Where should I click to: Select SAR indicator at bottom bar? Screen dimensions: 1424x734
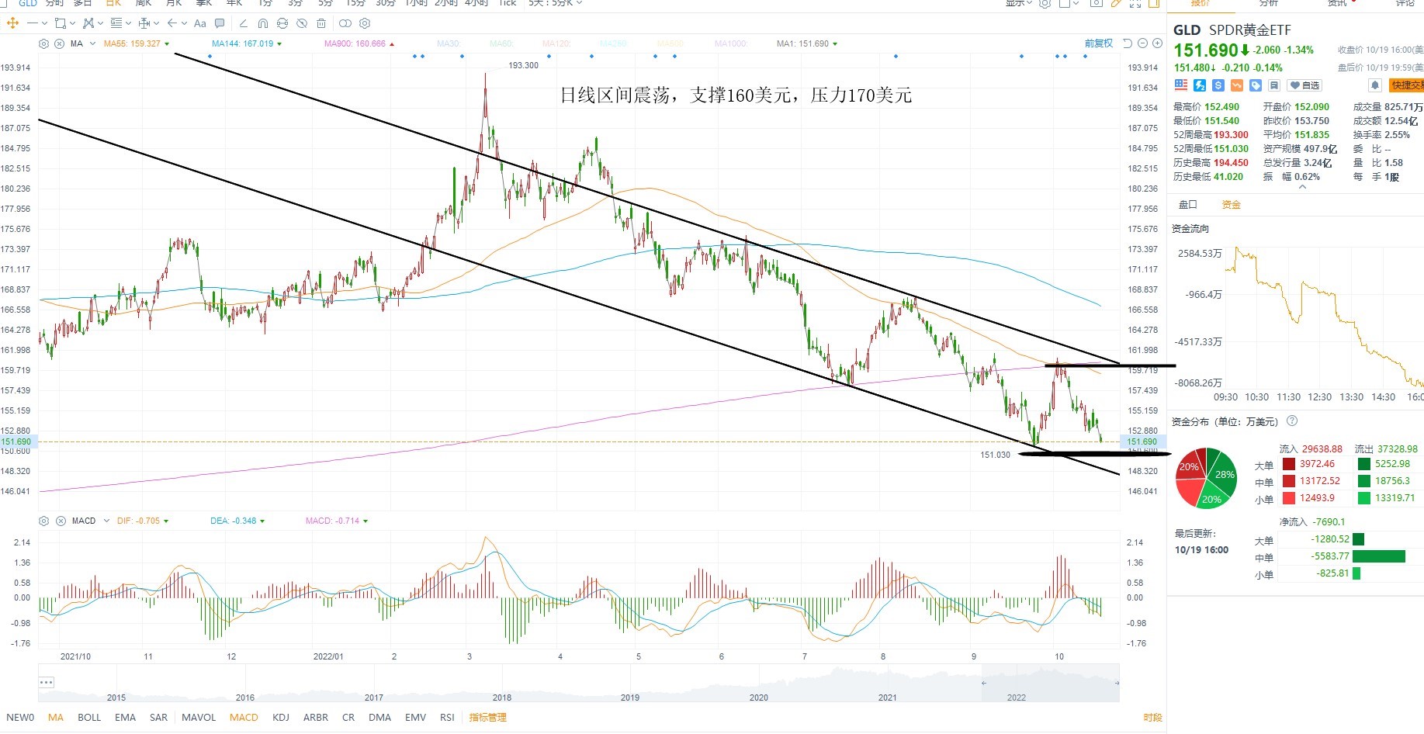pos(158,717)
